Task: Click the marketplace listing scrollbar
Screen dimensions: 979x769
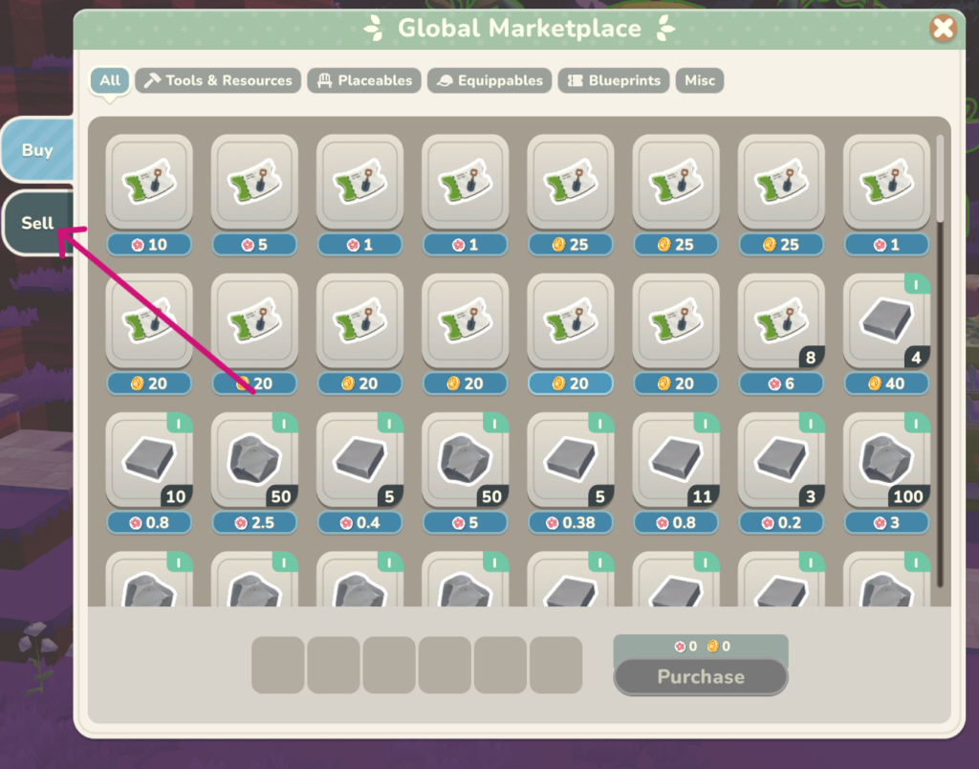Action: [x=941, y=362]
